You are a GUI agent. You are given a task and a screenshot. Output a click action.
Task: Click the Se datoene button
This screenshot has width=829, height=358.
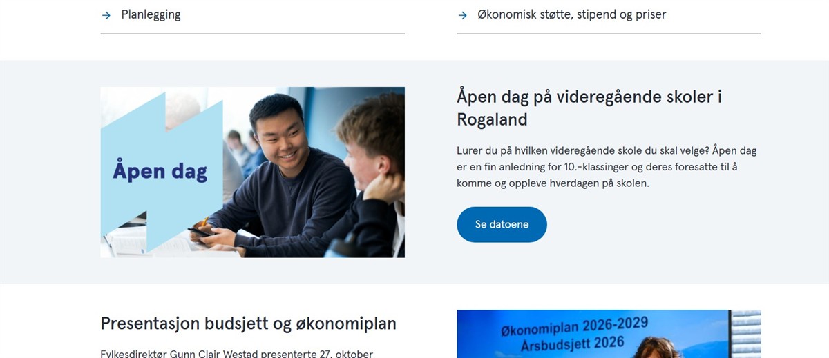(502, 224)
